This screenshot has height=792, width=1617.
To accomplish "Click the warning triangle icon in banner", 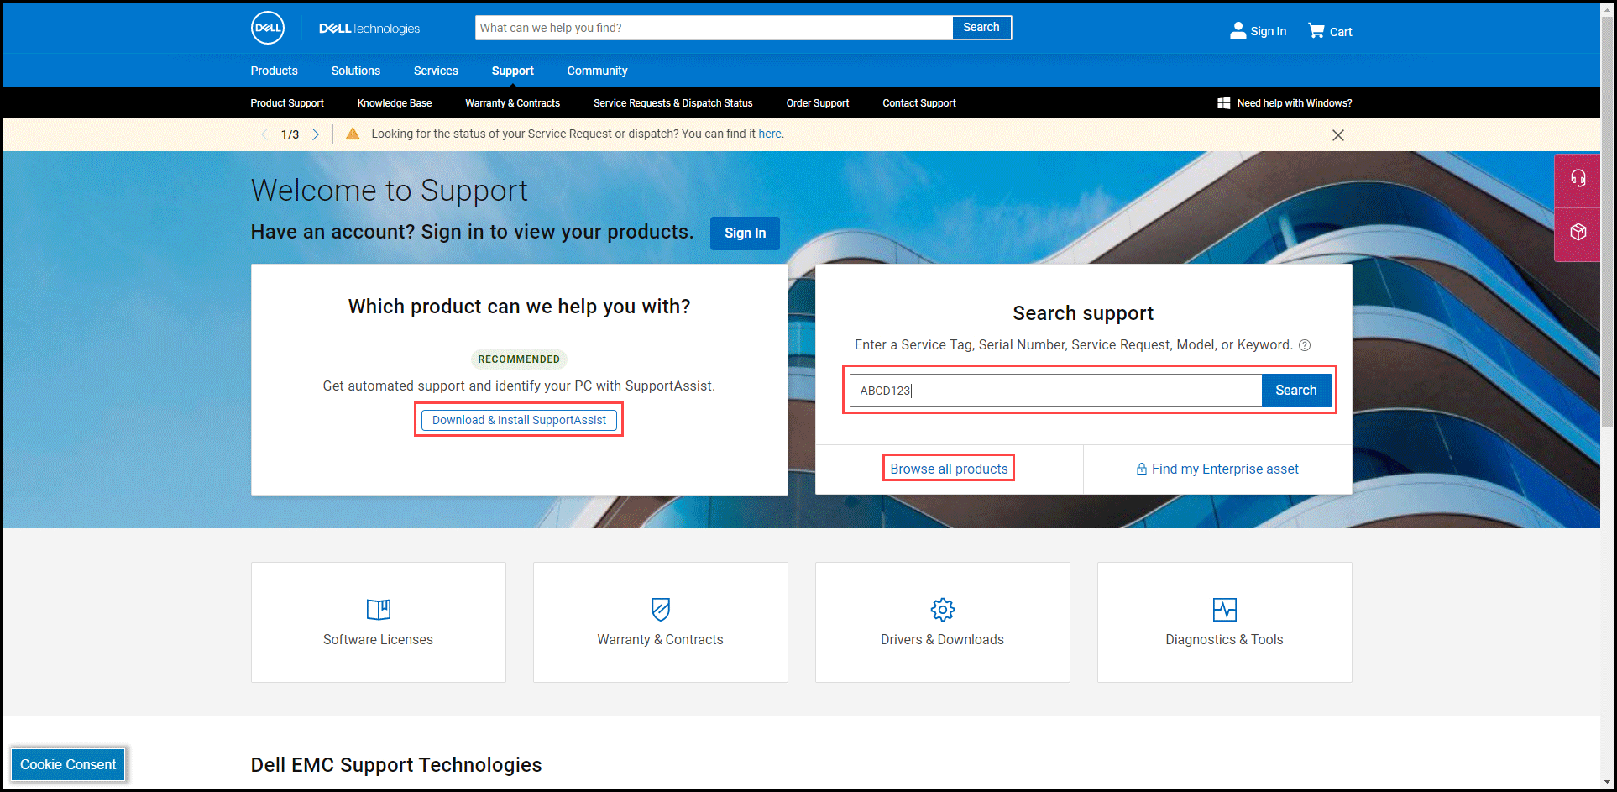I will (353, 134).
